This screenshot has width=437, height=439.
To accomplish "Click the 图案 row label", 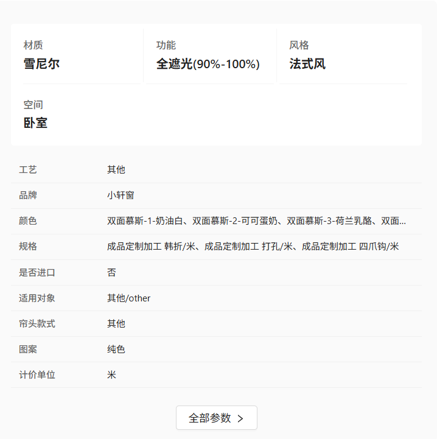I will [28, 349].
